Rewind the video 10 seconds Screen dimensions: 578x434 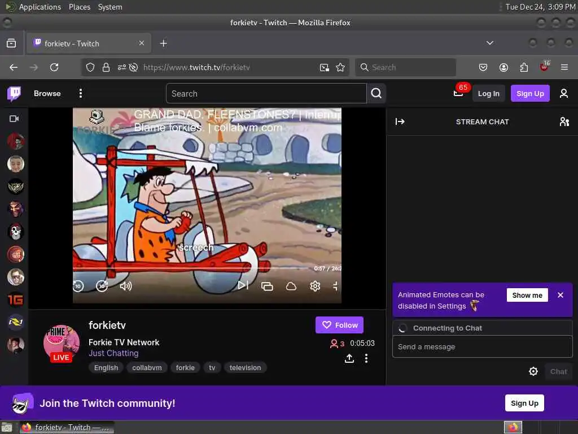[78, 285]
